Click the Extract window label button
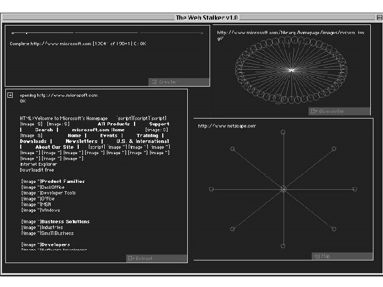The width and height of the screenshot is (383, 287). pyautogui.click(x=156, y=258)
